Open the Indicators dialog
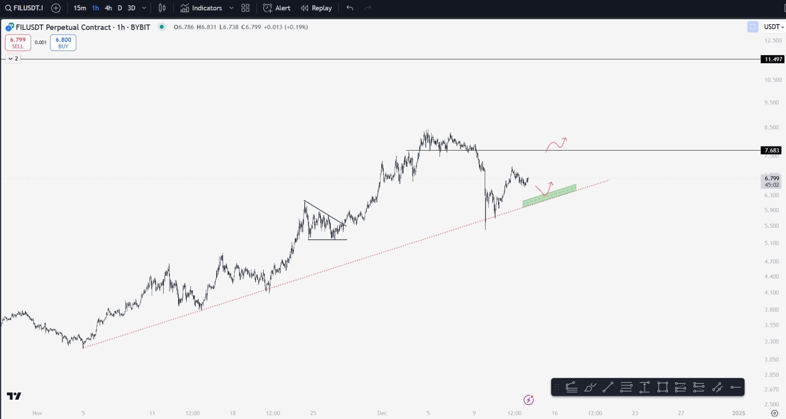Viewport: 786px width, 419px height. [201, 8]
